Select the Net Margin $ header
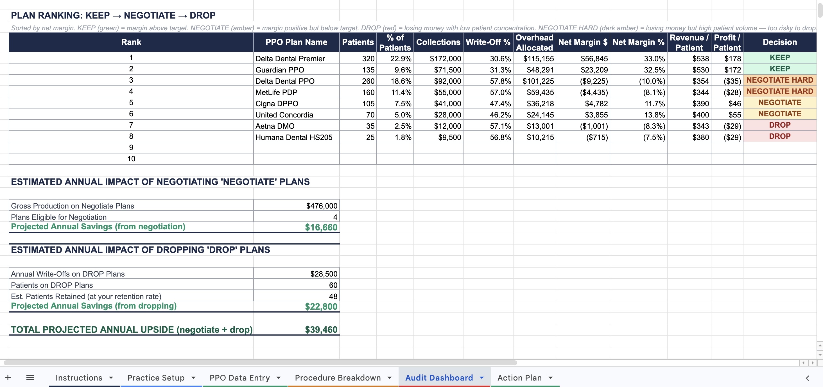This screenshot has width=823, height=387. pyautogui.click(x=583, y=42)
